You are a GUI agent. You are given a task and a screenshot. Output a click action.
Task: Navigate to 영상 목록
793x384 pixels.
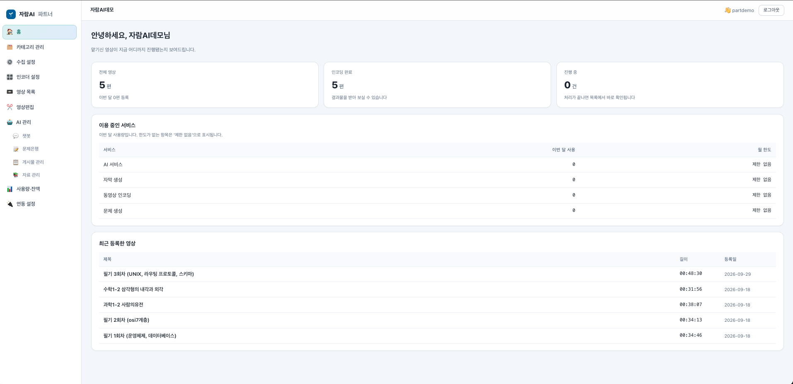click(39, 92)
